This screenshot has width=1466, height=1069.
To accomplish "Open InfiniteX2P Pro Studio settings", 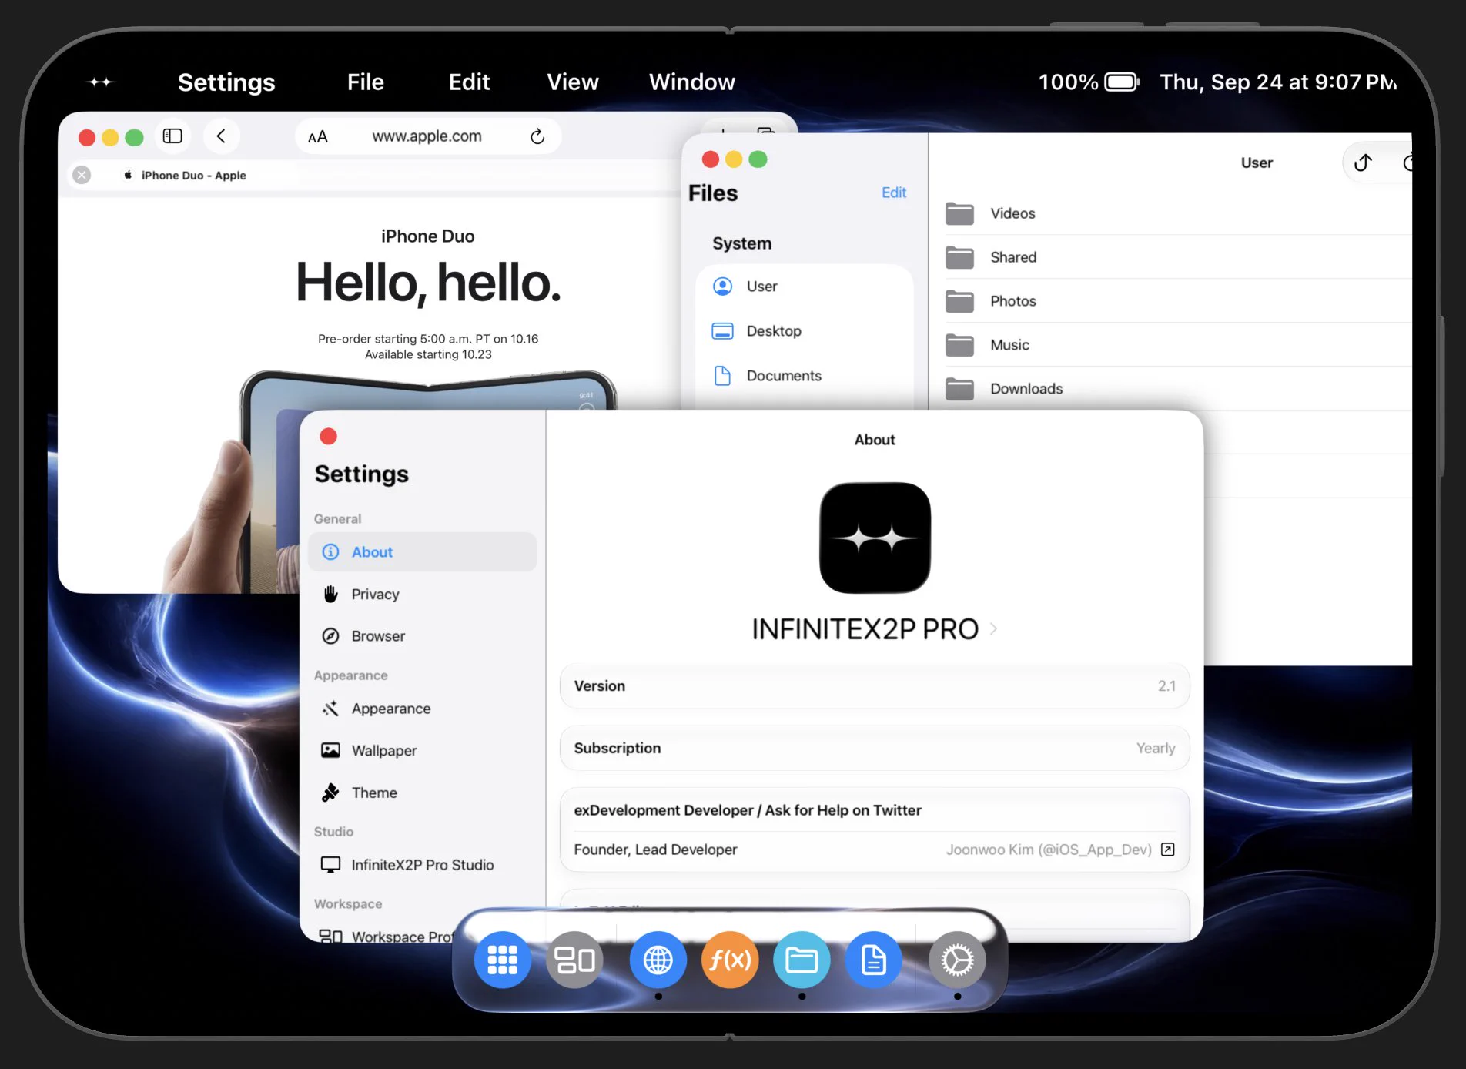I will pyautogui.click(x=422, y=864).
